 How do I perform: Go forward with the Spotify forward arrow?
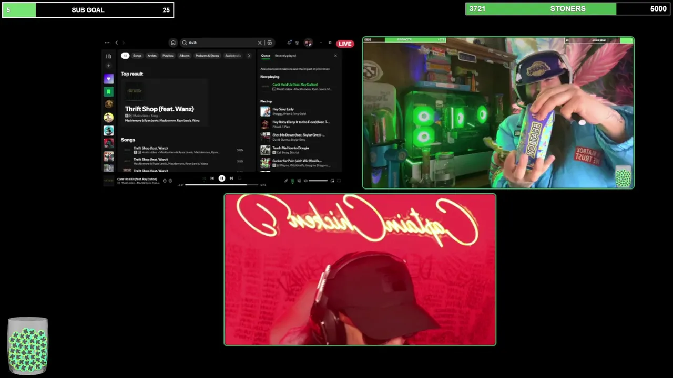124,43
